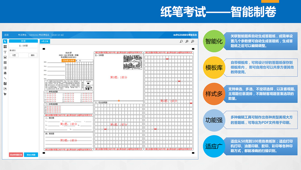The image size is (301, 170).
Task: Select the text T tool
Action: point(5,52)
